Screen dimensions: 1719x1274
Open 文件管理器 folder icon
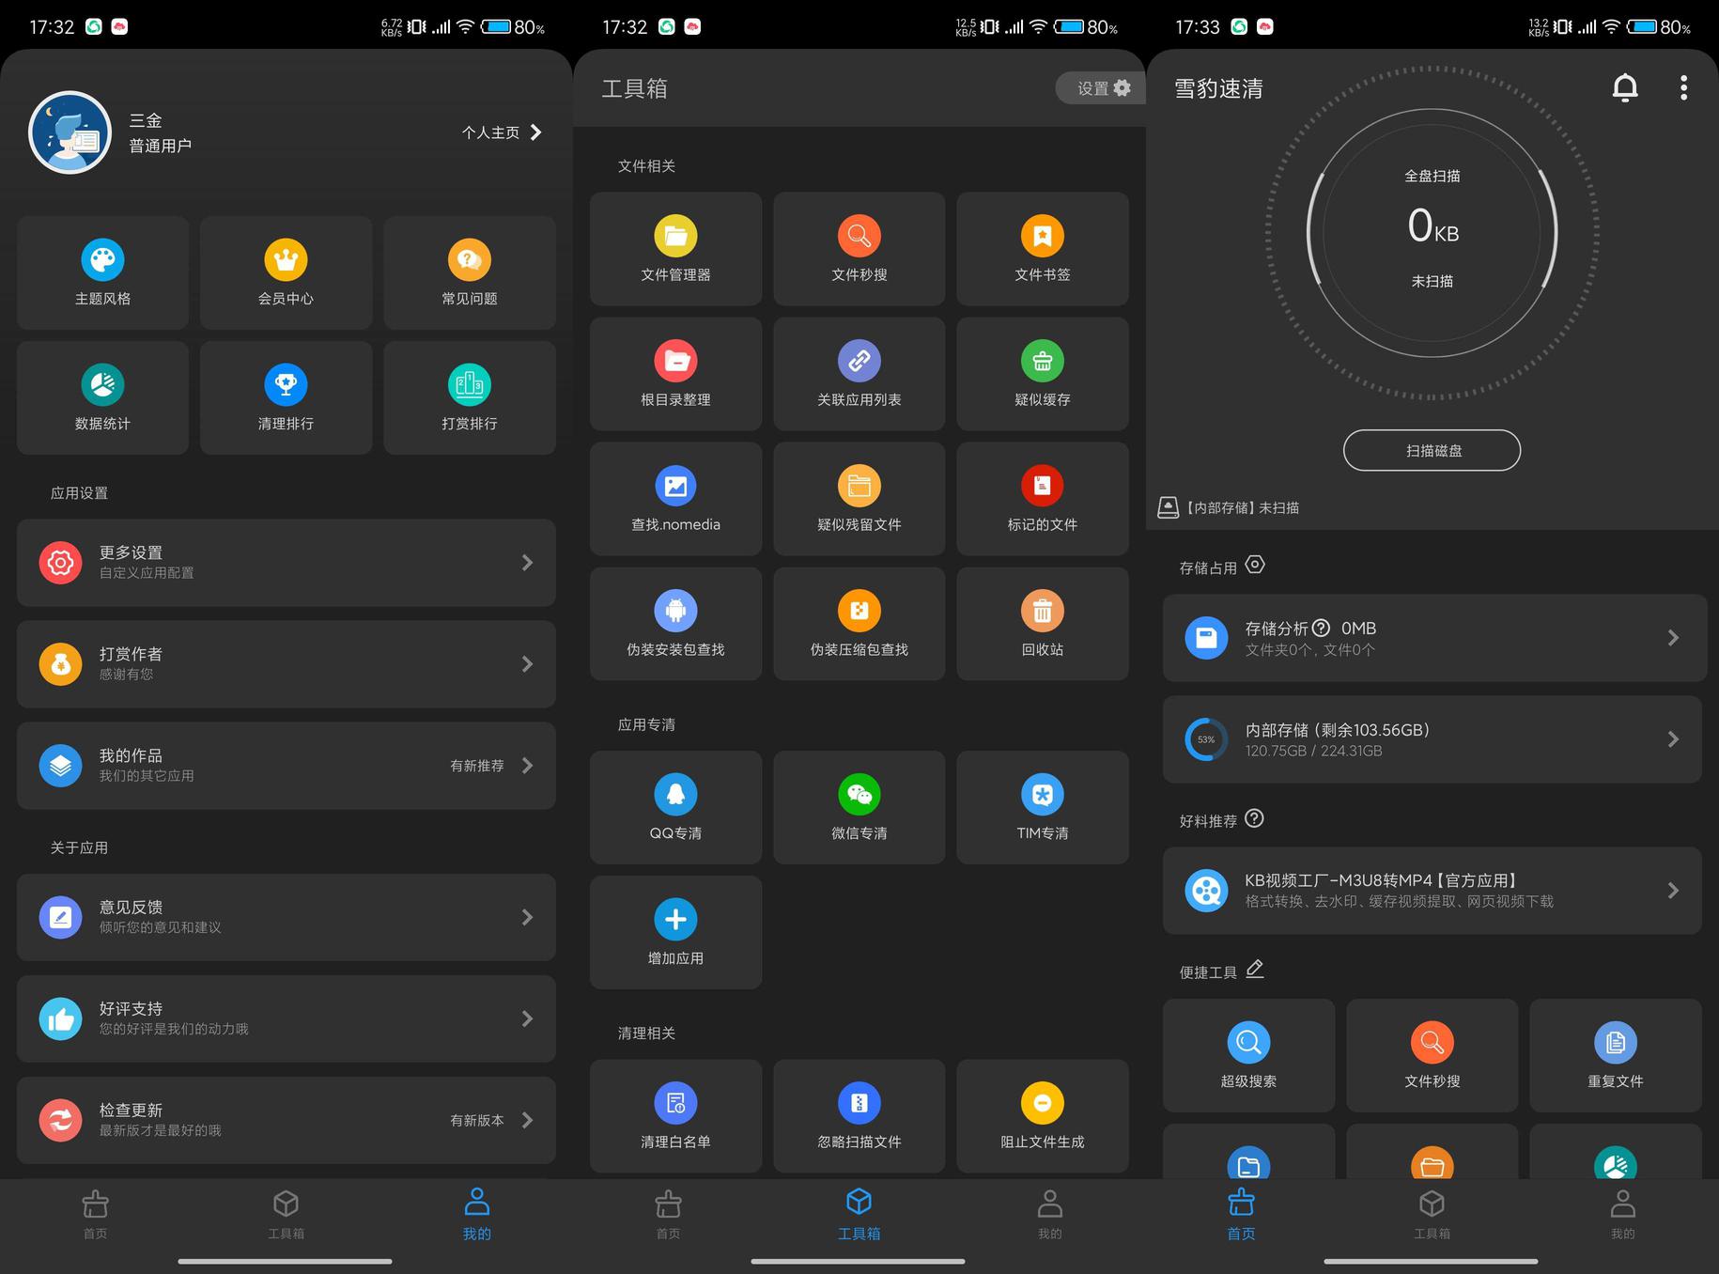tap(675, 236)
